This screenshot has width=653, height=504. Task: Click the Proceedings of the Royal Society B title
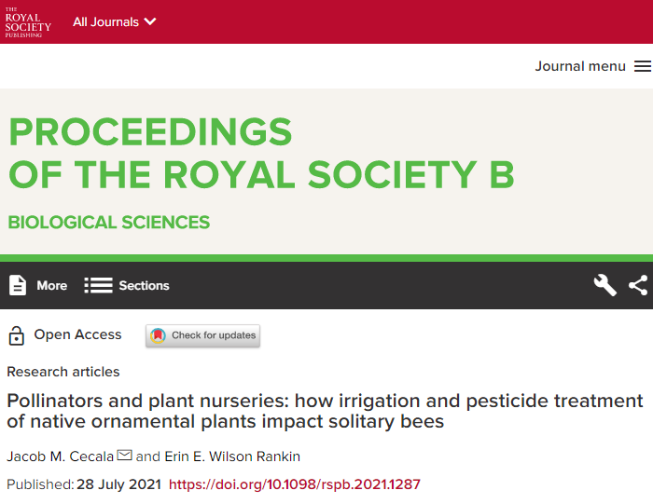point(261,154)
